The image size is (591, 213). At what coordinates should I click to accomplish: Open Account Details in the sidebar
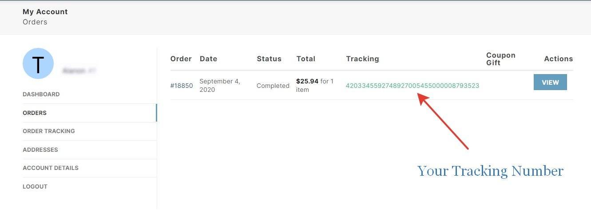point(51,168)
